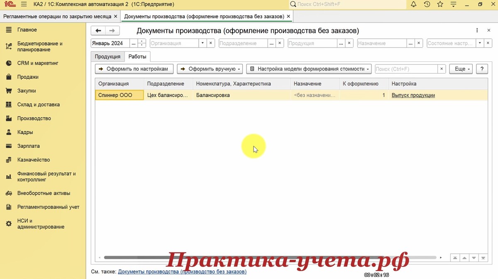Open the Производство factory icon
This screenshot has width=498, height=279.
(9, 118)
